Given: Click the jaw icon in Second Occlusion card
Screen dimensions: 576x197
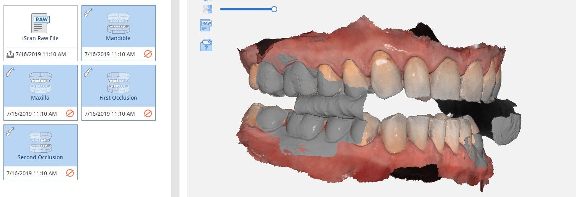Looking at the screenshot, I should click(41, 142).
